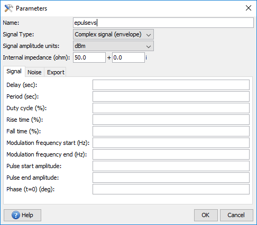Select the Phase (t=0) (deg) input field
Viewport: 257px width, 225px height.
[171, 189]
